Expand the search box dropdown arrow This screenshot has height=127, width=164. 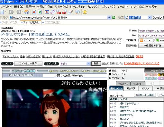click(x=150, y=17)
